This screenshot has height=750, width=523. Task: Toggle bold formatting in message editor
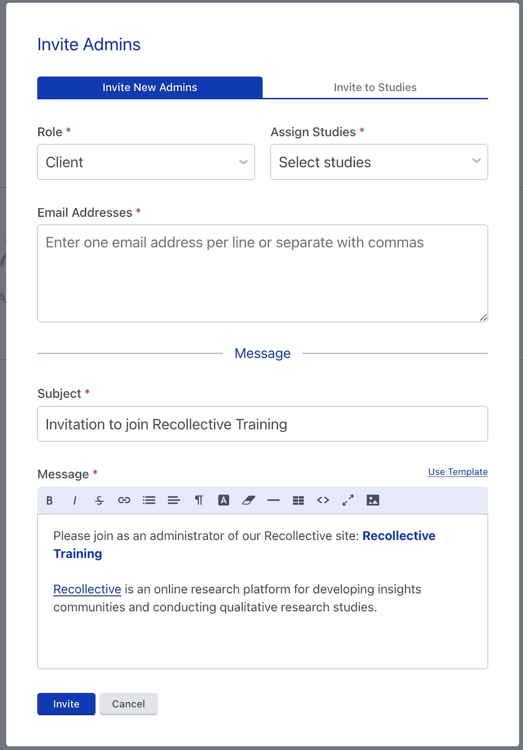[x=50, y=501]
